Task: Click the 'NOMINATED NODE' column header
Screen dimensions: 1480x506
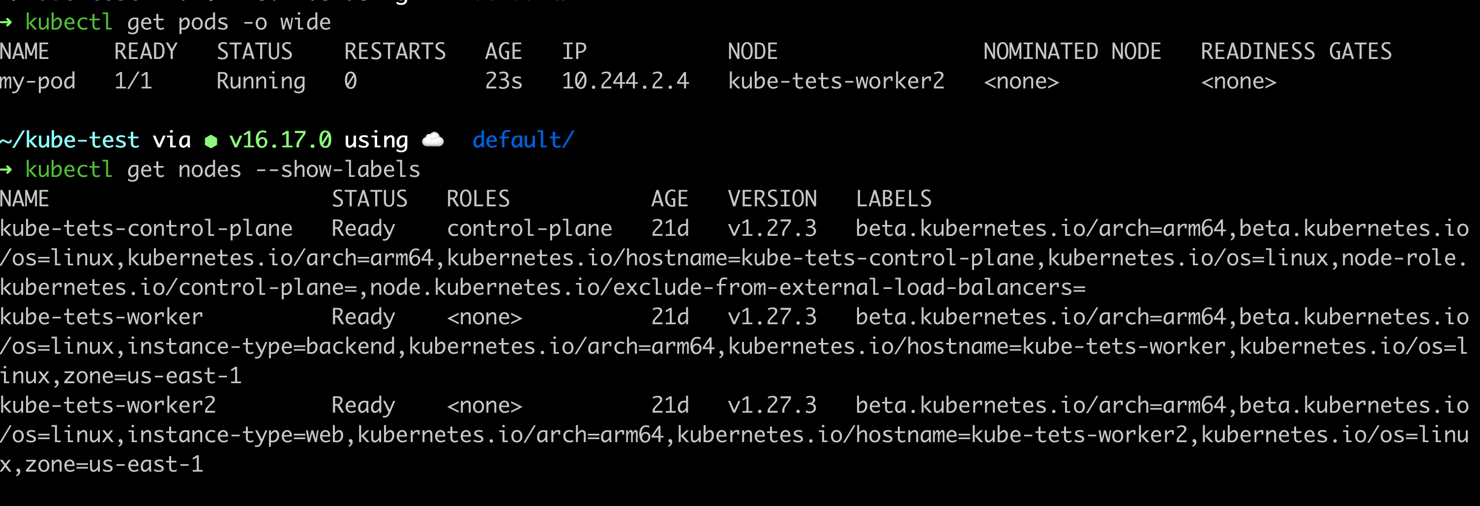Action: click(x=1071, y=52)
